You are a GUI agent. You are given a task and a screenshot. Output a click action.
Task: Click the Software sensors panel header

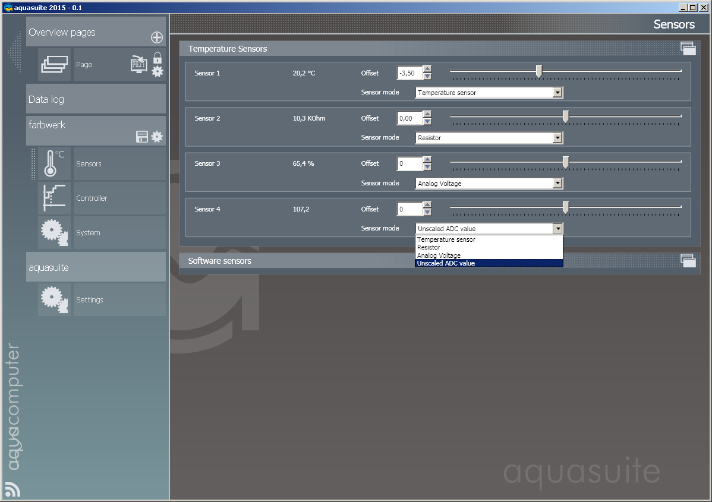(440, 261)
